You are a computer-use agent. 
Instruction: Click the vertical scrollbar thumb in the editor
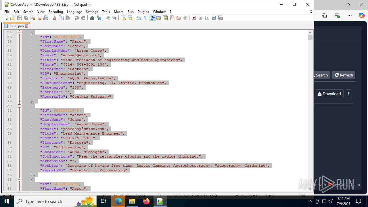pos(310,37)
